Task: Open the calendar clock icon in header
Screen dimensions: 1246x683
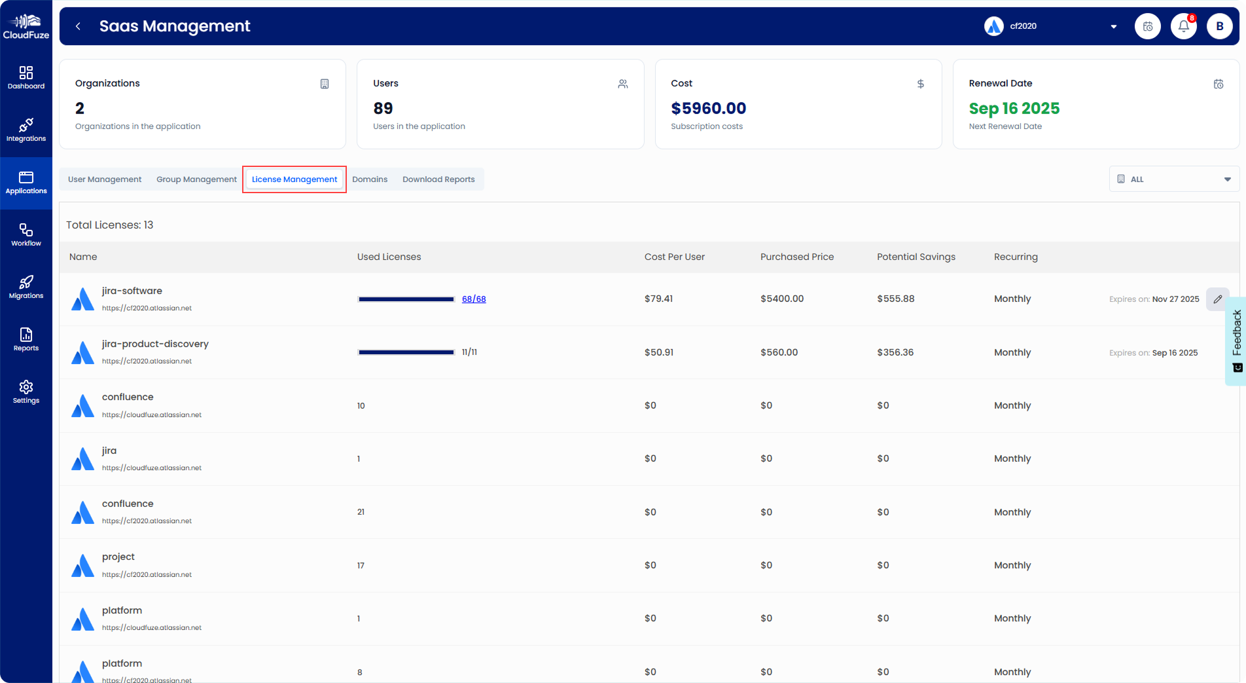Action: [x=1148, y=26]
